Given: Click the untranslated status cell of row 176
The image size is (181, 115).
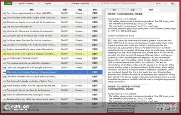Looking at the screenshot, I should (95, 77).
